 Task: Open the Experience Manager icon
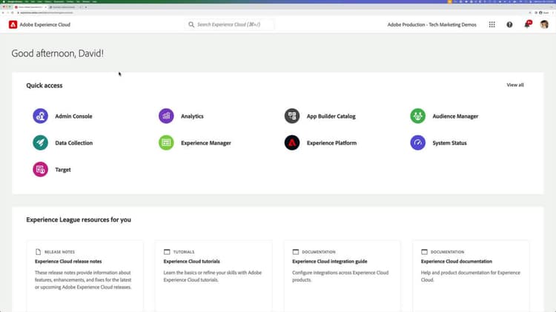click(166, 142)
